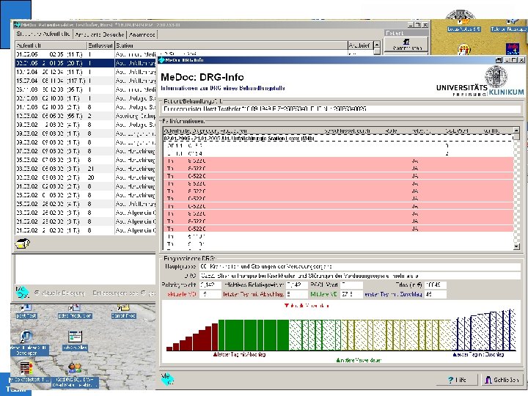Click the MeDoc title icon of DRG-Info window
528x396 pixels.
coord(161,60)
